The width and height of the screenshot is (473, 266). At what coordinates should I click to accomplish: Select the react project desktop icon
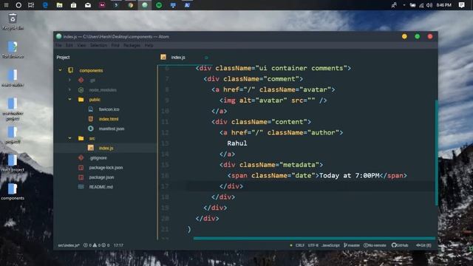(13, 163)
